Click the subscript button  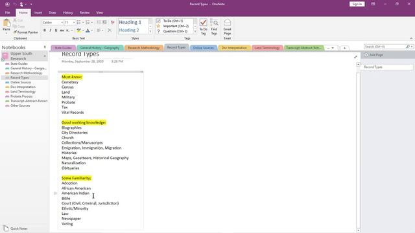[x=67, y=30]
